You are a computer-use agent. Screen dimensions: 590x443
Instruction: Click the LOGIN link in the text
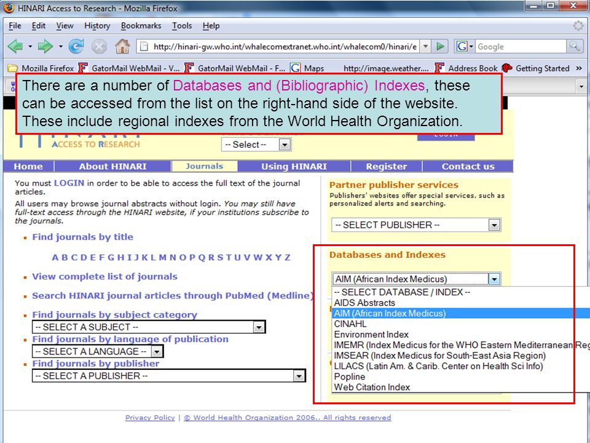click(x=69, y=183)
